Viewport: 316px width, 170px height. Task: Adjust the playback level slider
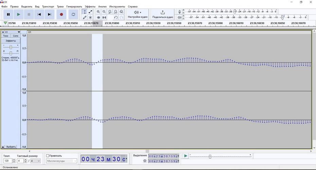(x=282, y=17)
